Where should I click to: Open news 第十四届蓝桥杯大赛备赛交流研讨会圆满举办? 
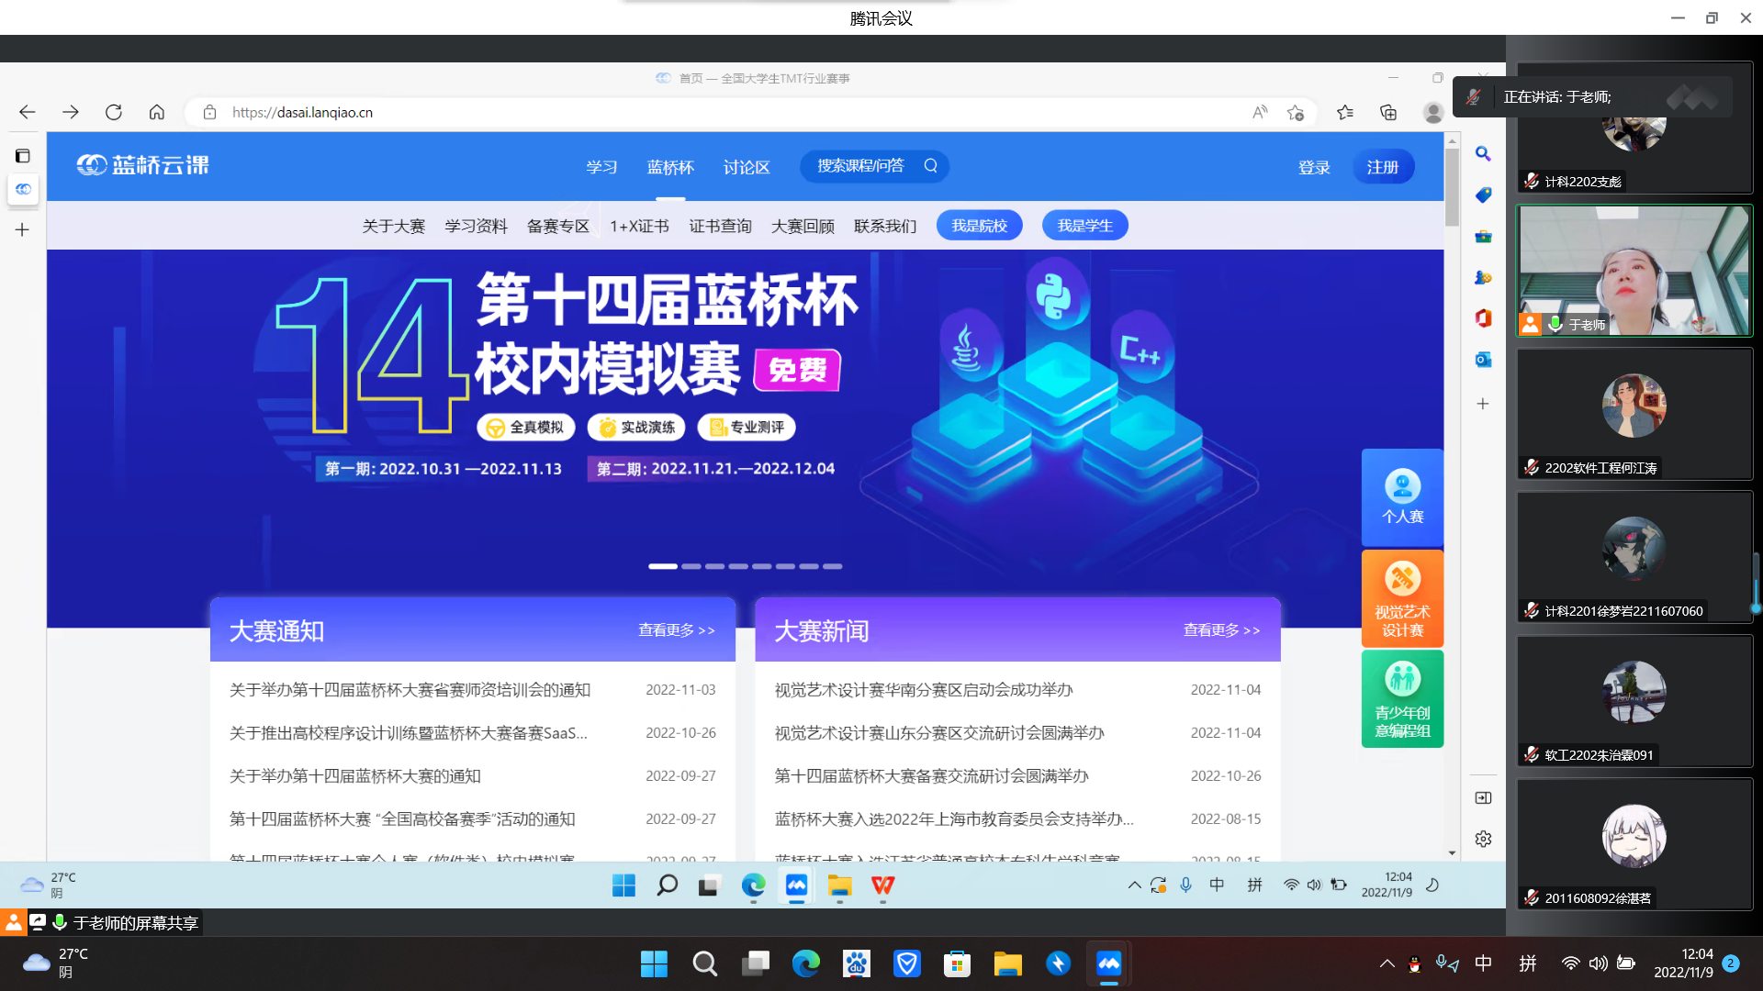pos(931,775)
